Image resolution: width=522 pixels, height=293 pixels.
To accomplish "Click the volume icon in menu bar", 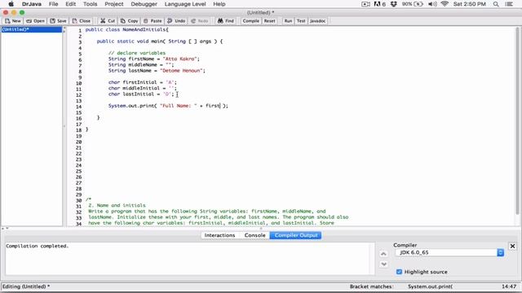I will [x=432, y=4].
